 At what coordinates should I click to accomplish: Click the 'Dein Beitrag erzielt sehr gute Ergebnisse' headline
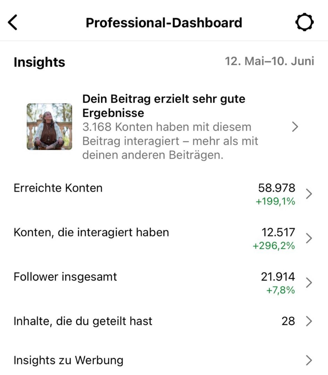point(164,106)
